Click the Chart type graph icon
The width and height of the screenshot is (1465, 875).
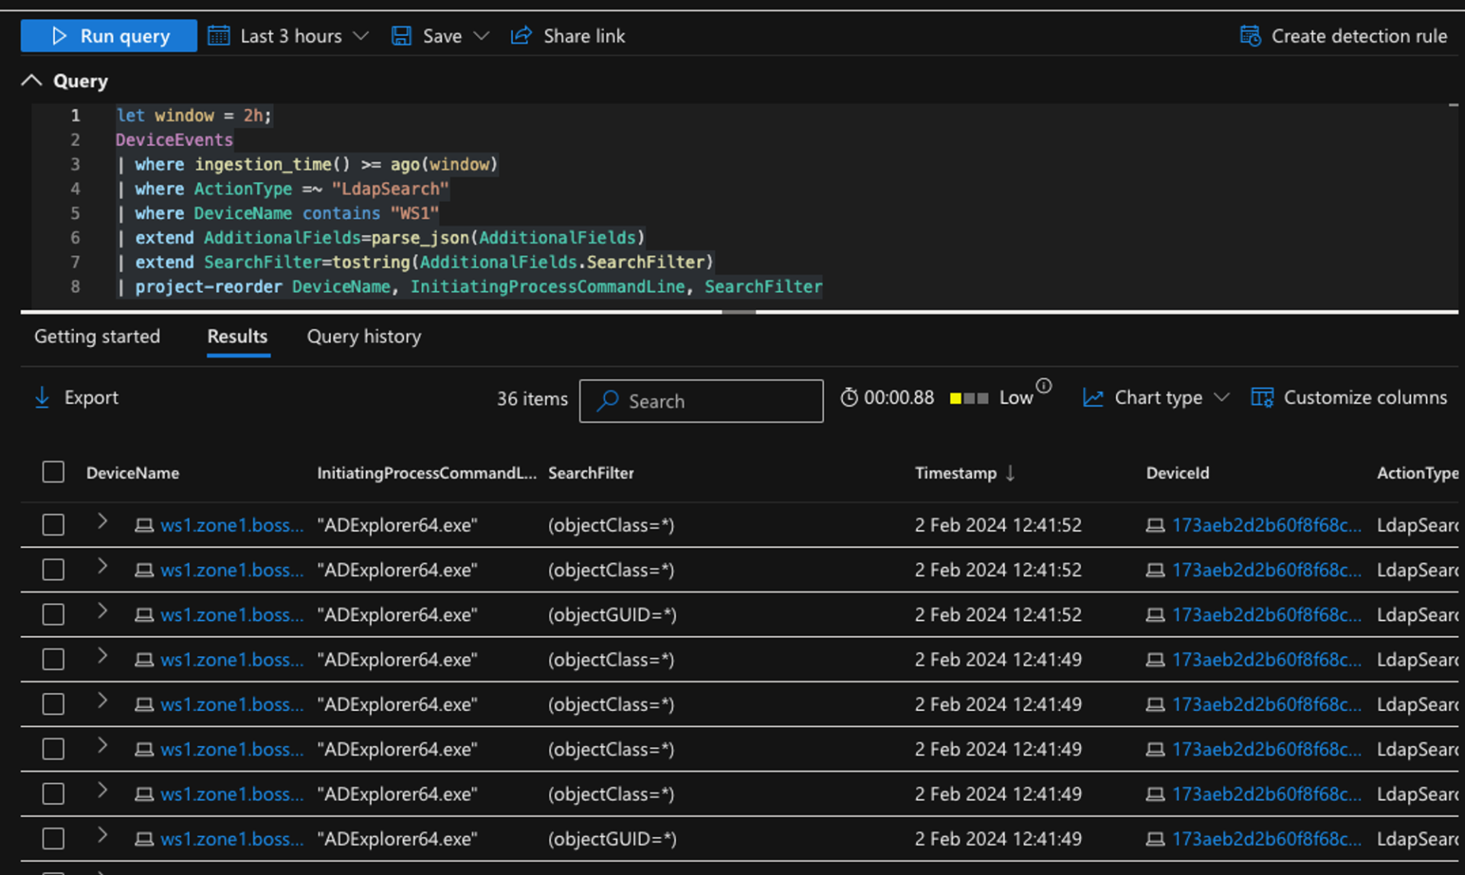(1094, 397)
